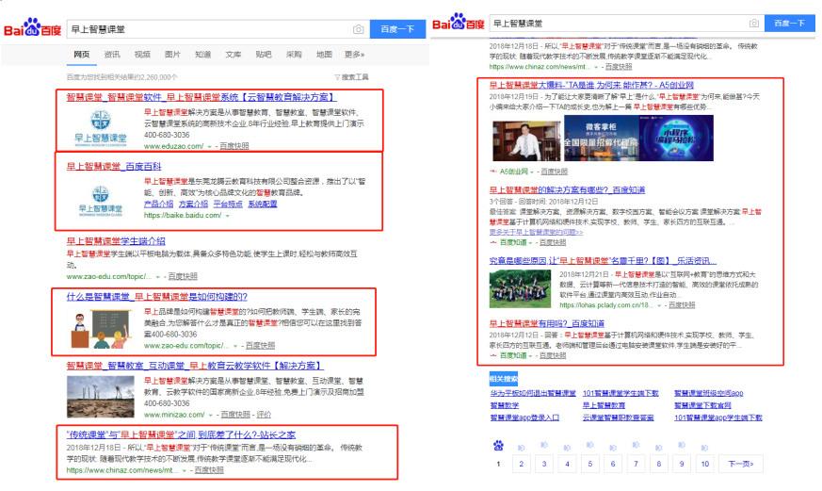The image size is (822, 491).
Task: Click the blue 小程序 thumbnail image
Action: point(676,138)
